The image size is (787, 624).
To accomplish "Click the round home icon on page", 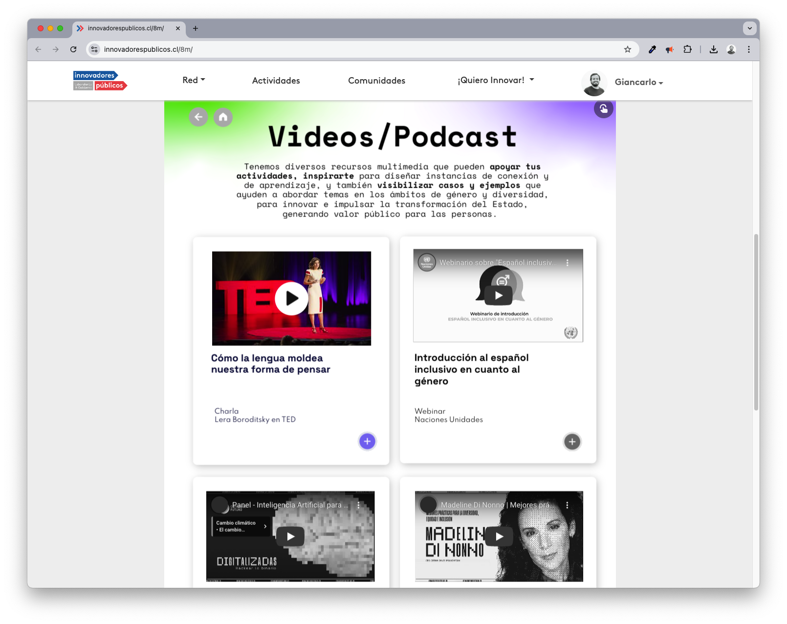I will [x=223, y=117].
